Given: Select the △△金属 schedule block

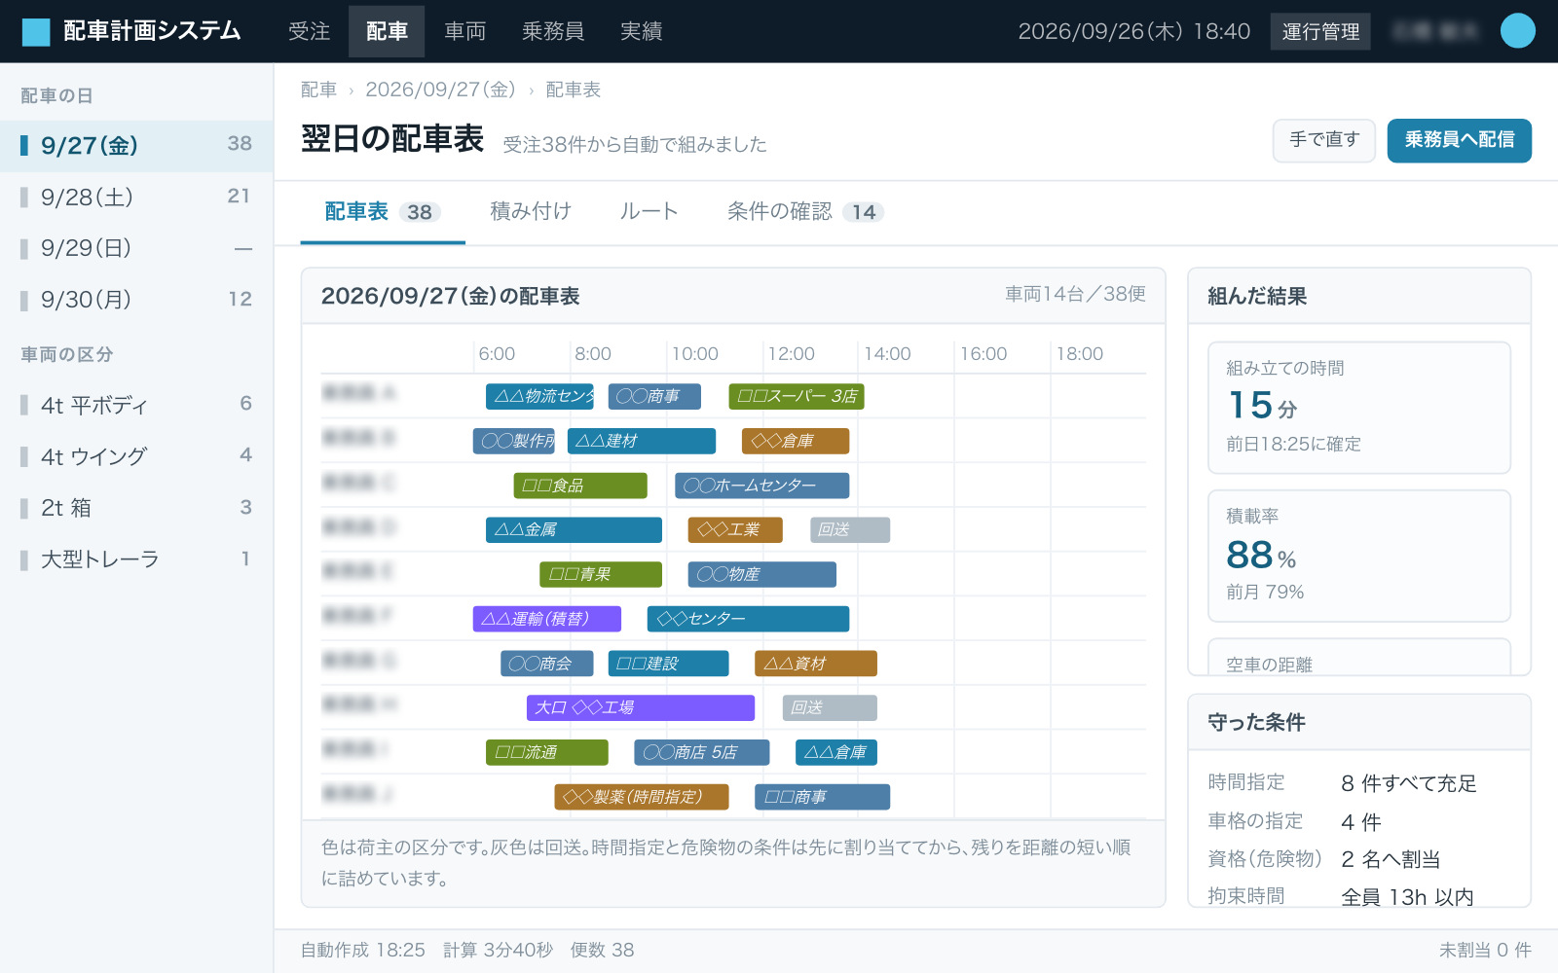Looking at the screenshot, I should (x=574, y=530).
